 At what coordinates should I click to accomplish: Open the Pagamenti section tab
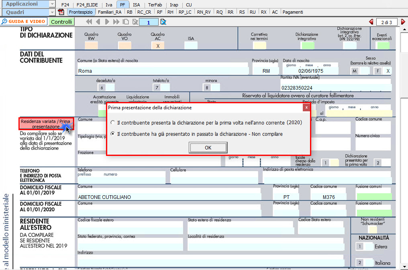point(293,12)
